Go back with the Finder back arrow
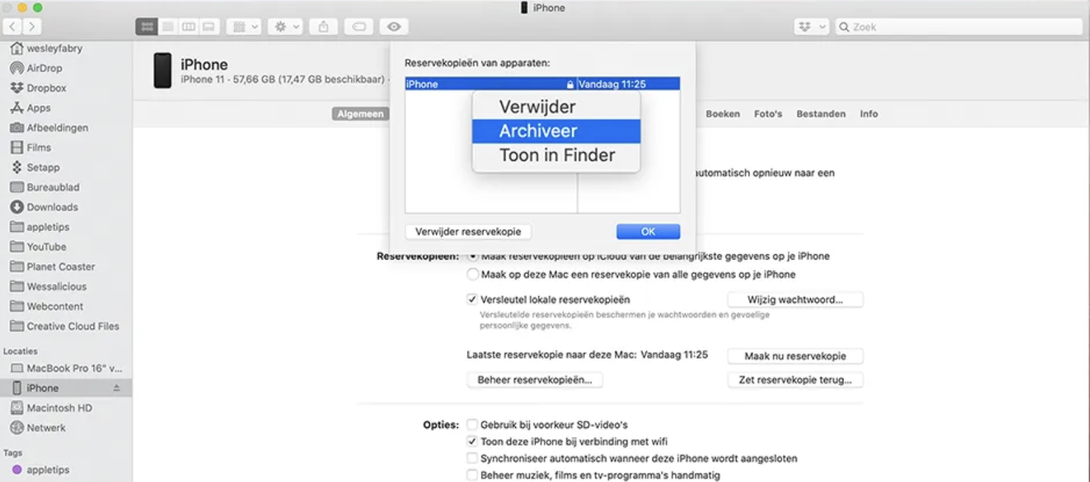The width and height of the screenshot is (1090, 482). (x=13, y=26)
